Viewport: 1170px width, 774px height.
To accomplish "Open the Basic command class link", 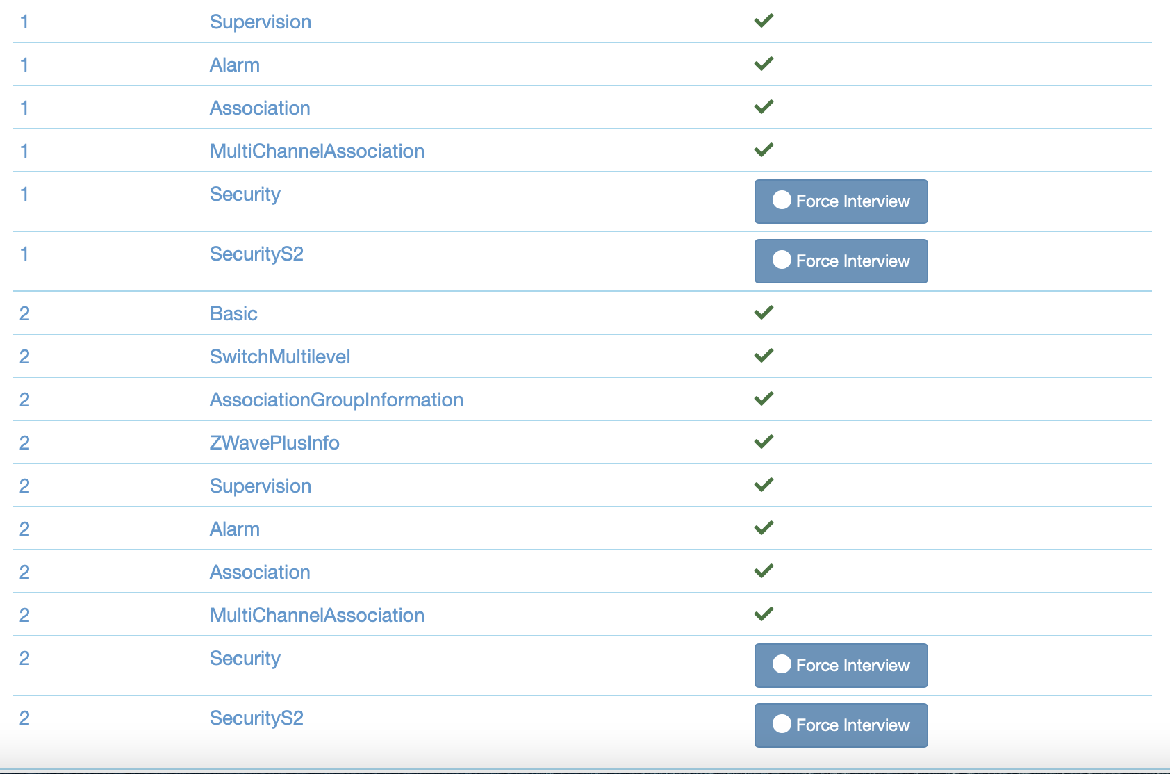I will point(233,314).
